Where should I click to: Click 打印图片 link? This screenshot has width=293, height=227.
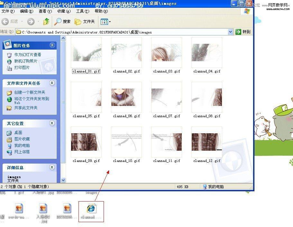(22, 67)
